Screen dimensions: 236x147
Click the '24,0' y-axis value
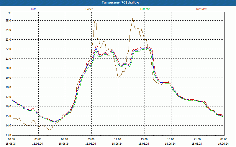[8, 30]
